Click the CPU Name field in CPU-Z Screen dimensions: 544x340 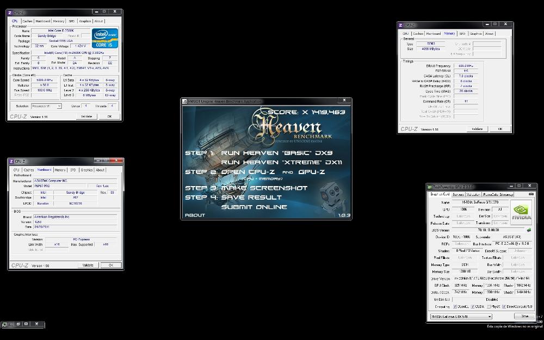(61, 31)
